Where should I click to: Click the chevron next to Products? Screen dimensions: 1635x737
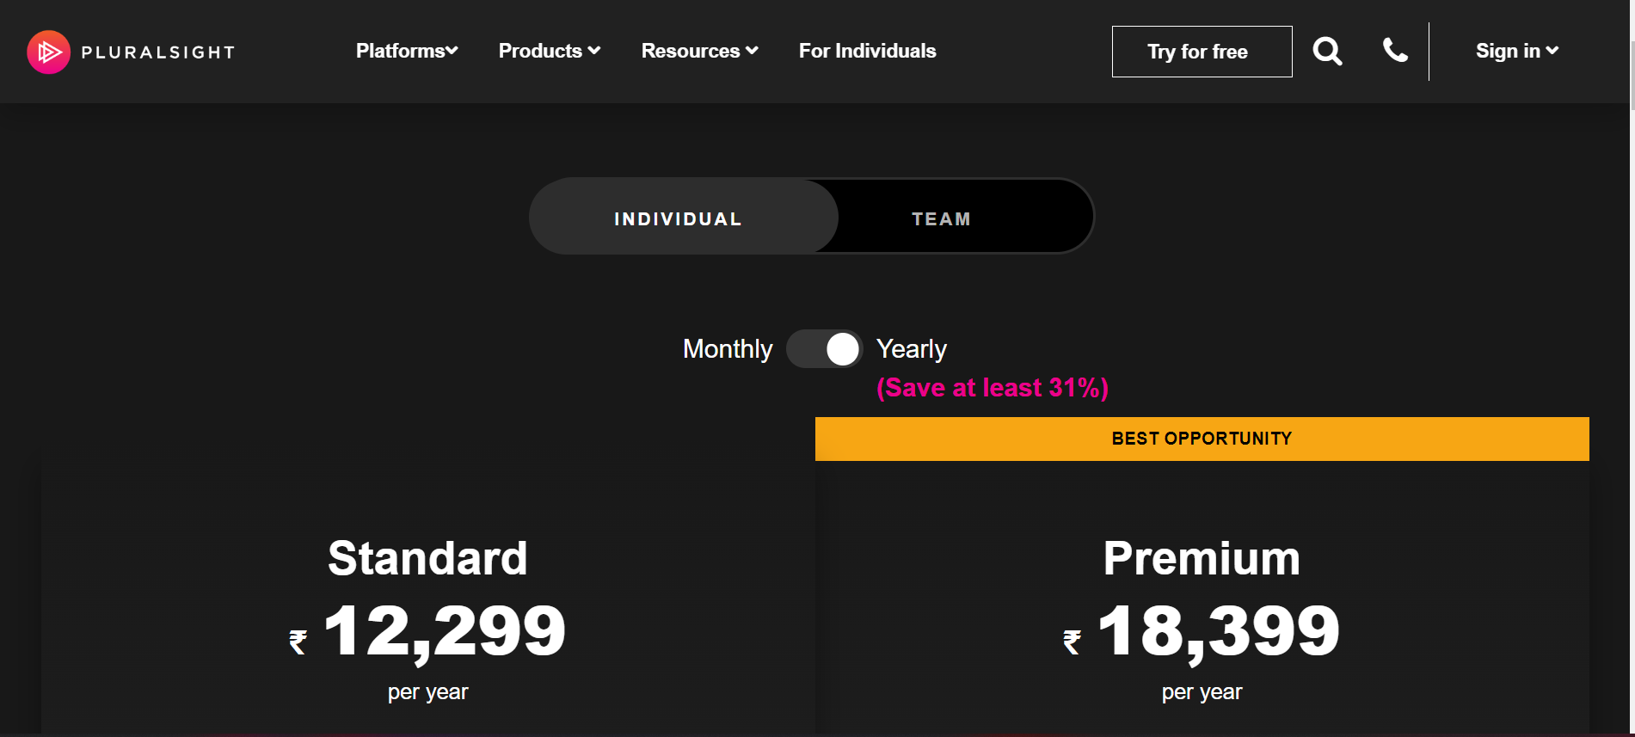pos(594,50)
